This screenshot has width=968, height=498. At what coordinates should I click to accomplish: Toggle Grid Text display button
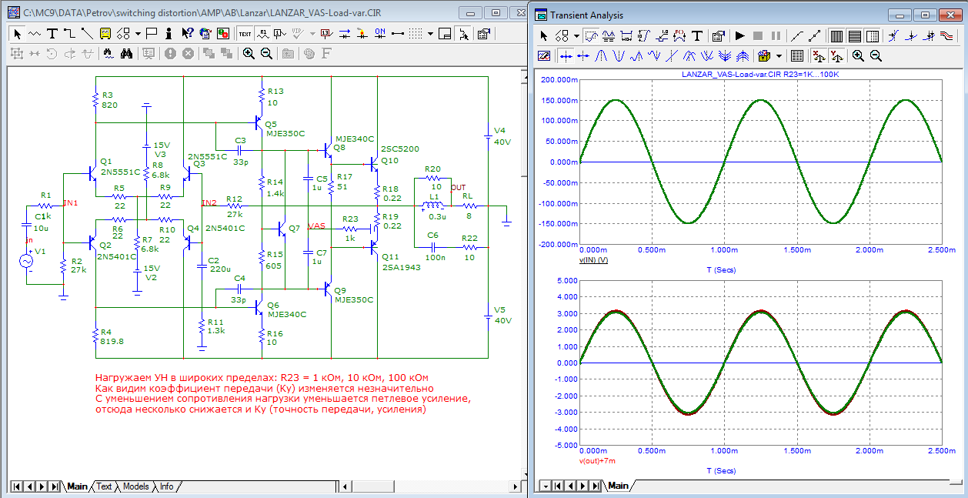245,34
